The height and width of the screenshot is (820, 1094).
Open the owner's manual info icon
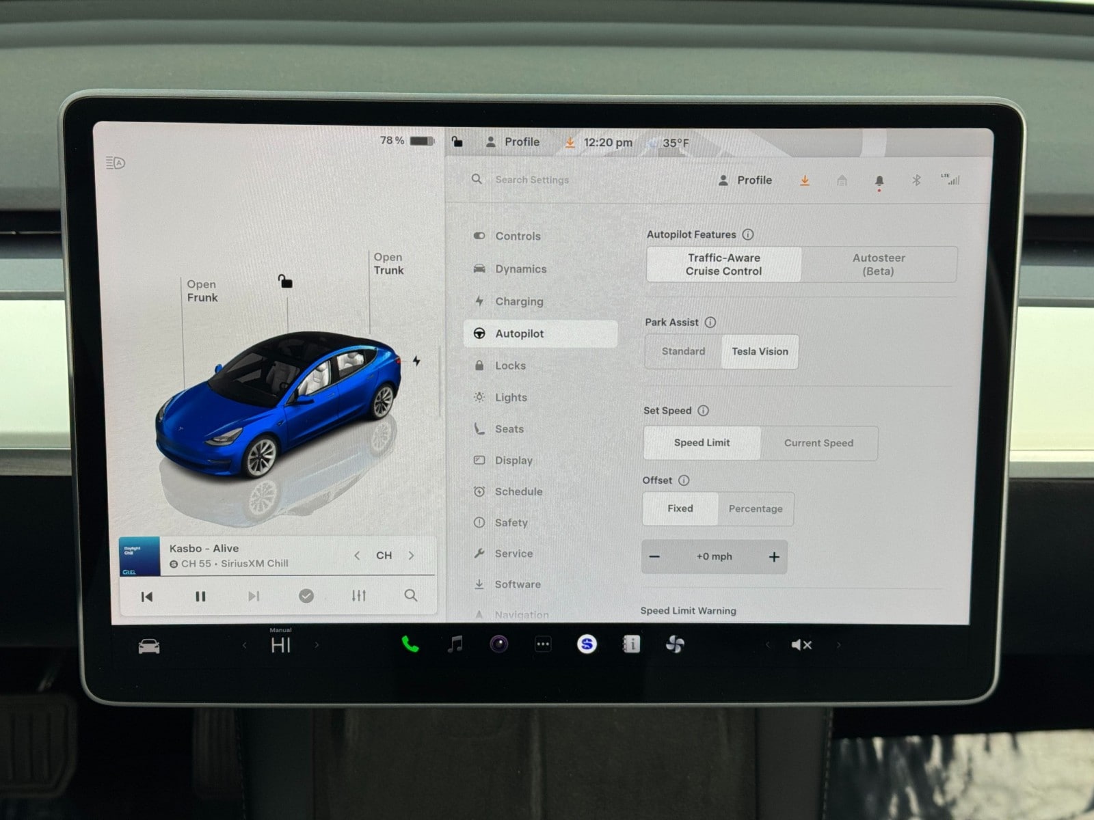631,644
